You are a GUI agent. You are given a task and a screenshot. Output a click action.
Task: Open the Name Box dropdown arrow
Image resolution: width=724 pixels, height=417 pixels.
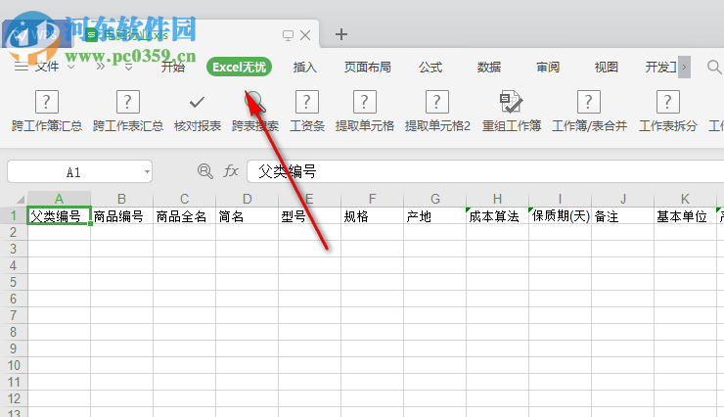[147, 171]
